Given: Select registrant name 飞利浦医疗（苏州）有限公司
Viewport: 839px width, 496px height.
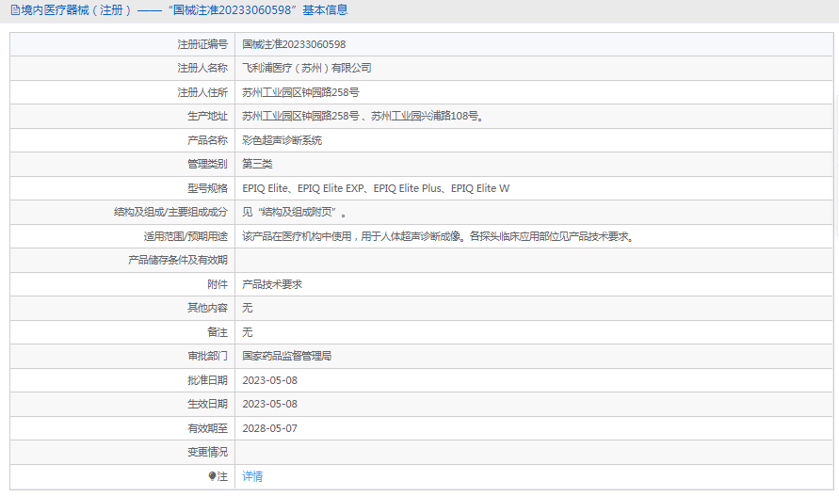Looking at the screenshot, I should tap(307, 68).
